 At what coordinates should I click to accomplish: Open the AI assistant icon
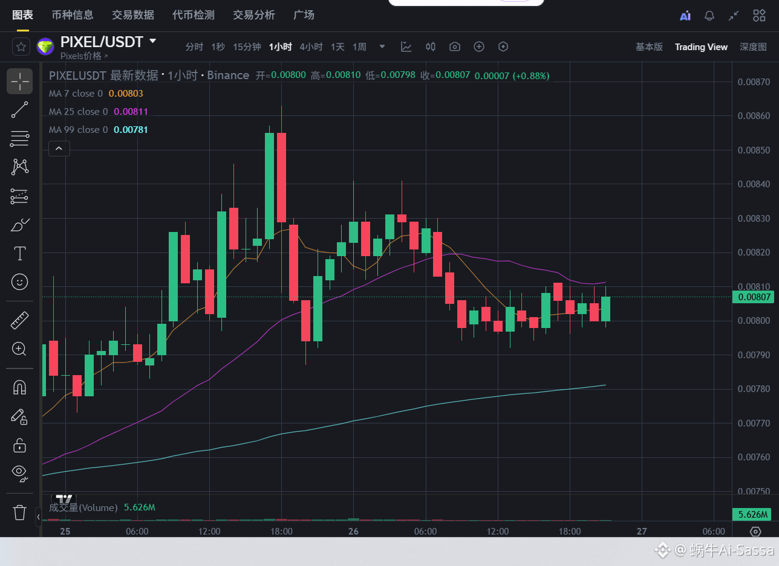(685, 16)
